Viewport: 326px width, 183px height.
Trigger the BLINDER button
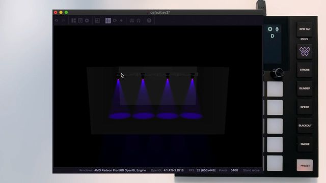tap(305, 88)
